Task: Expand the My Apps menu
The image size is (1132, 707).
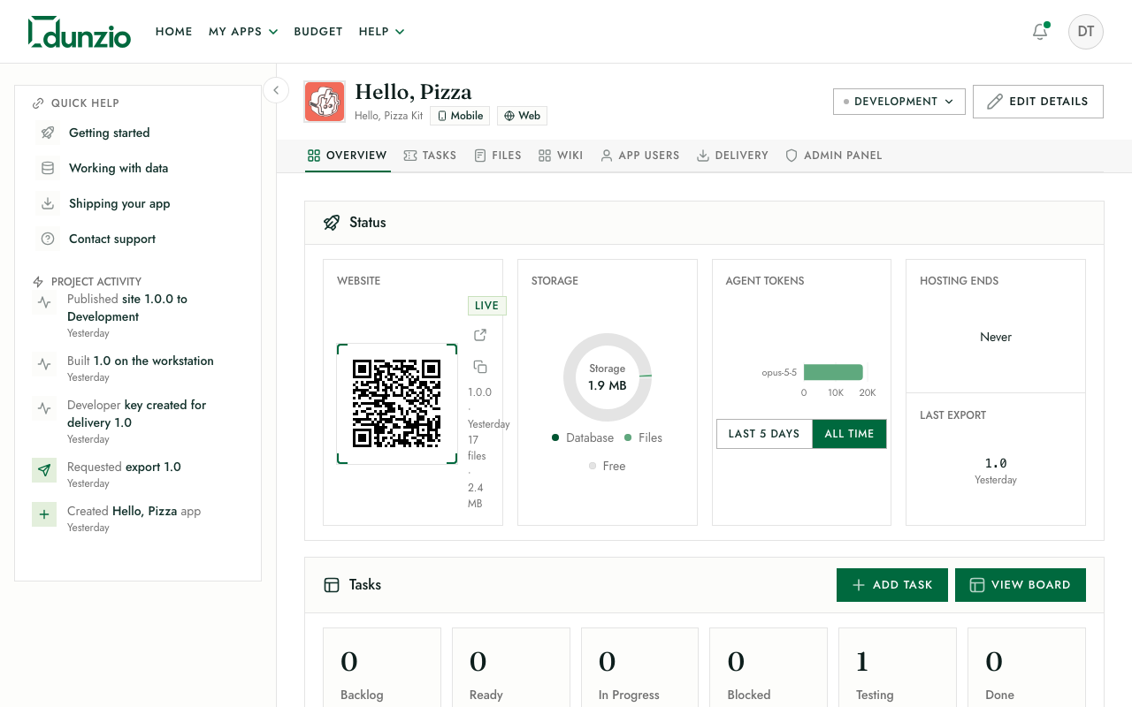Action: pos(243,32)
